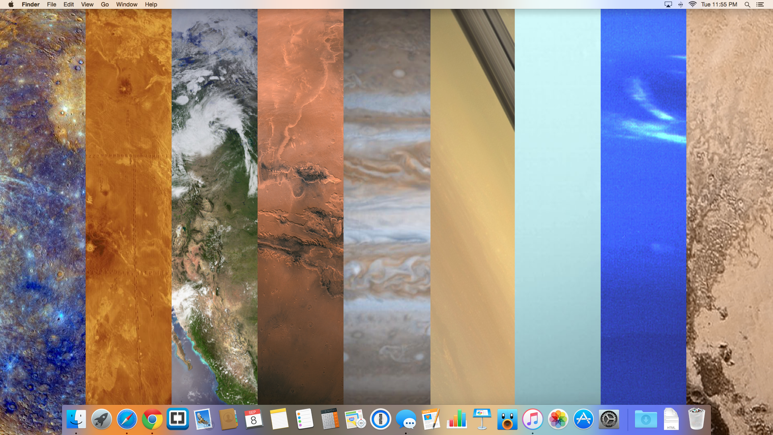
Task: Open Launchpad from the Dock
Action: 101,419
